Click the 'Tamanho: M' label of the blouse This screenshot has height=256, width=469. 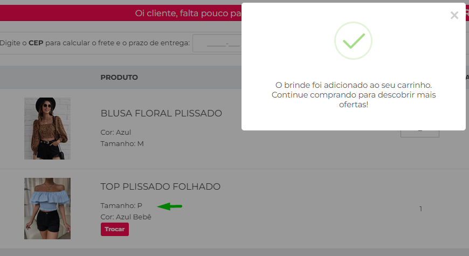click(x=122, y=143)
